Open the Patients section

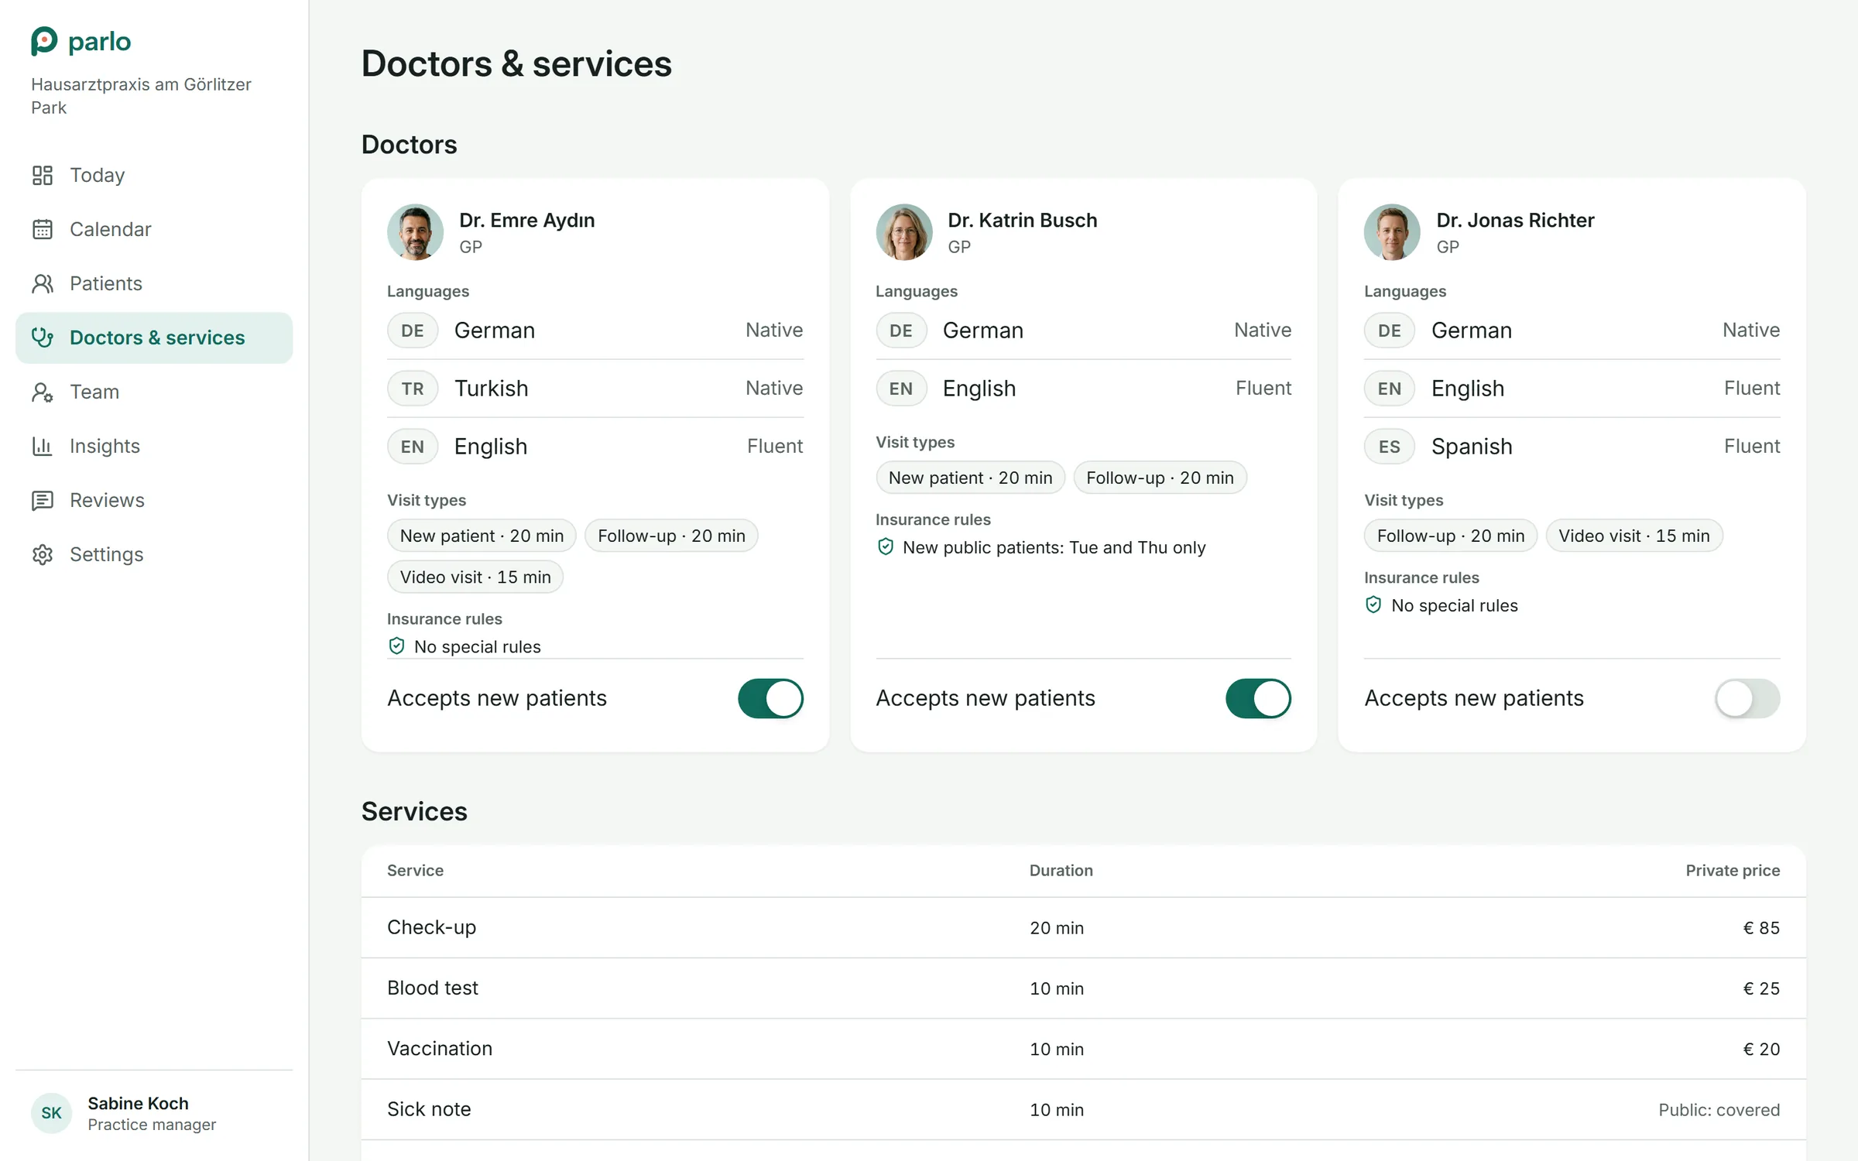point(154,284)
